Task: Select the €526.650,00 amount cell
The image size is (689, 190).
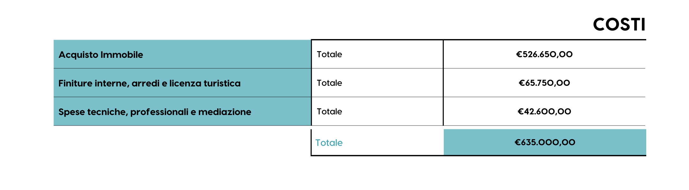Action: 544,54
